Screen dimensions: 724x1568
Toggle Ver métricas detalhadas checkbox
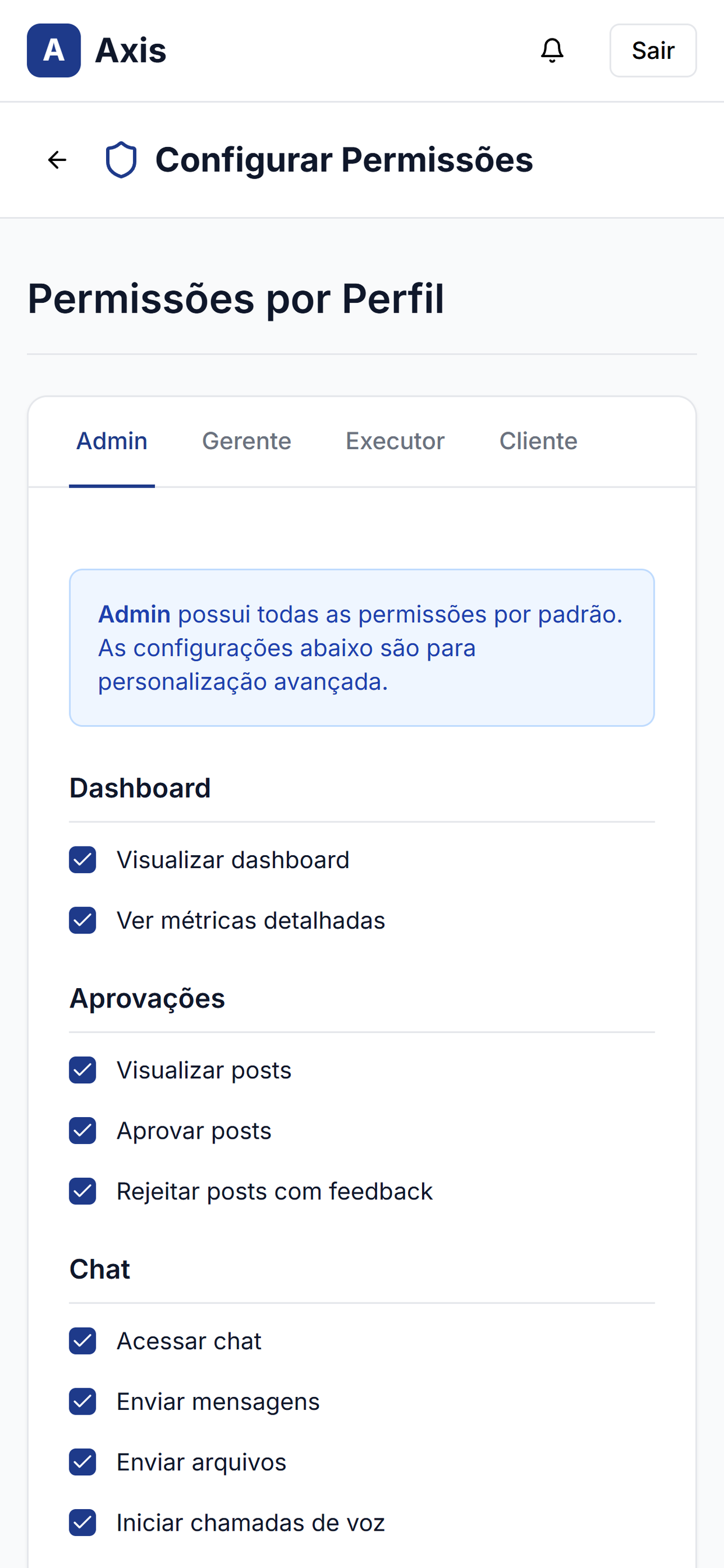[83, 921]
